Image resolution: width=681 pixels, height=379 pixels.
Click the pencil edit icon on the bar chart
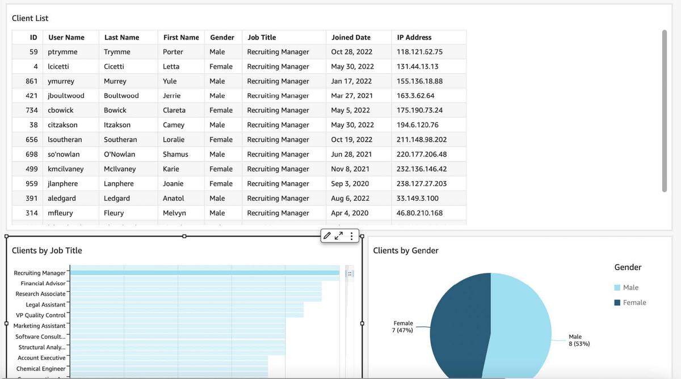(327, 236)
